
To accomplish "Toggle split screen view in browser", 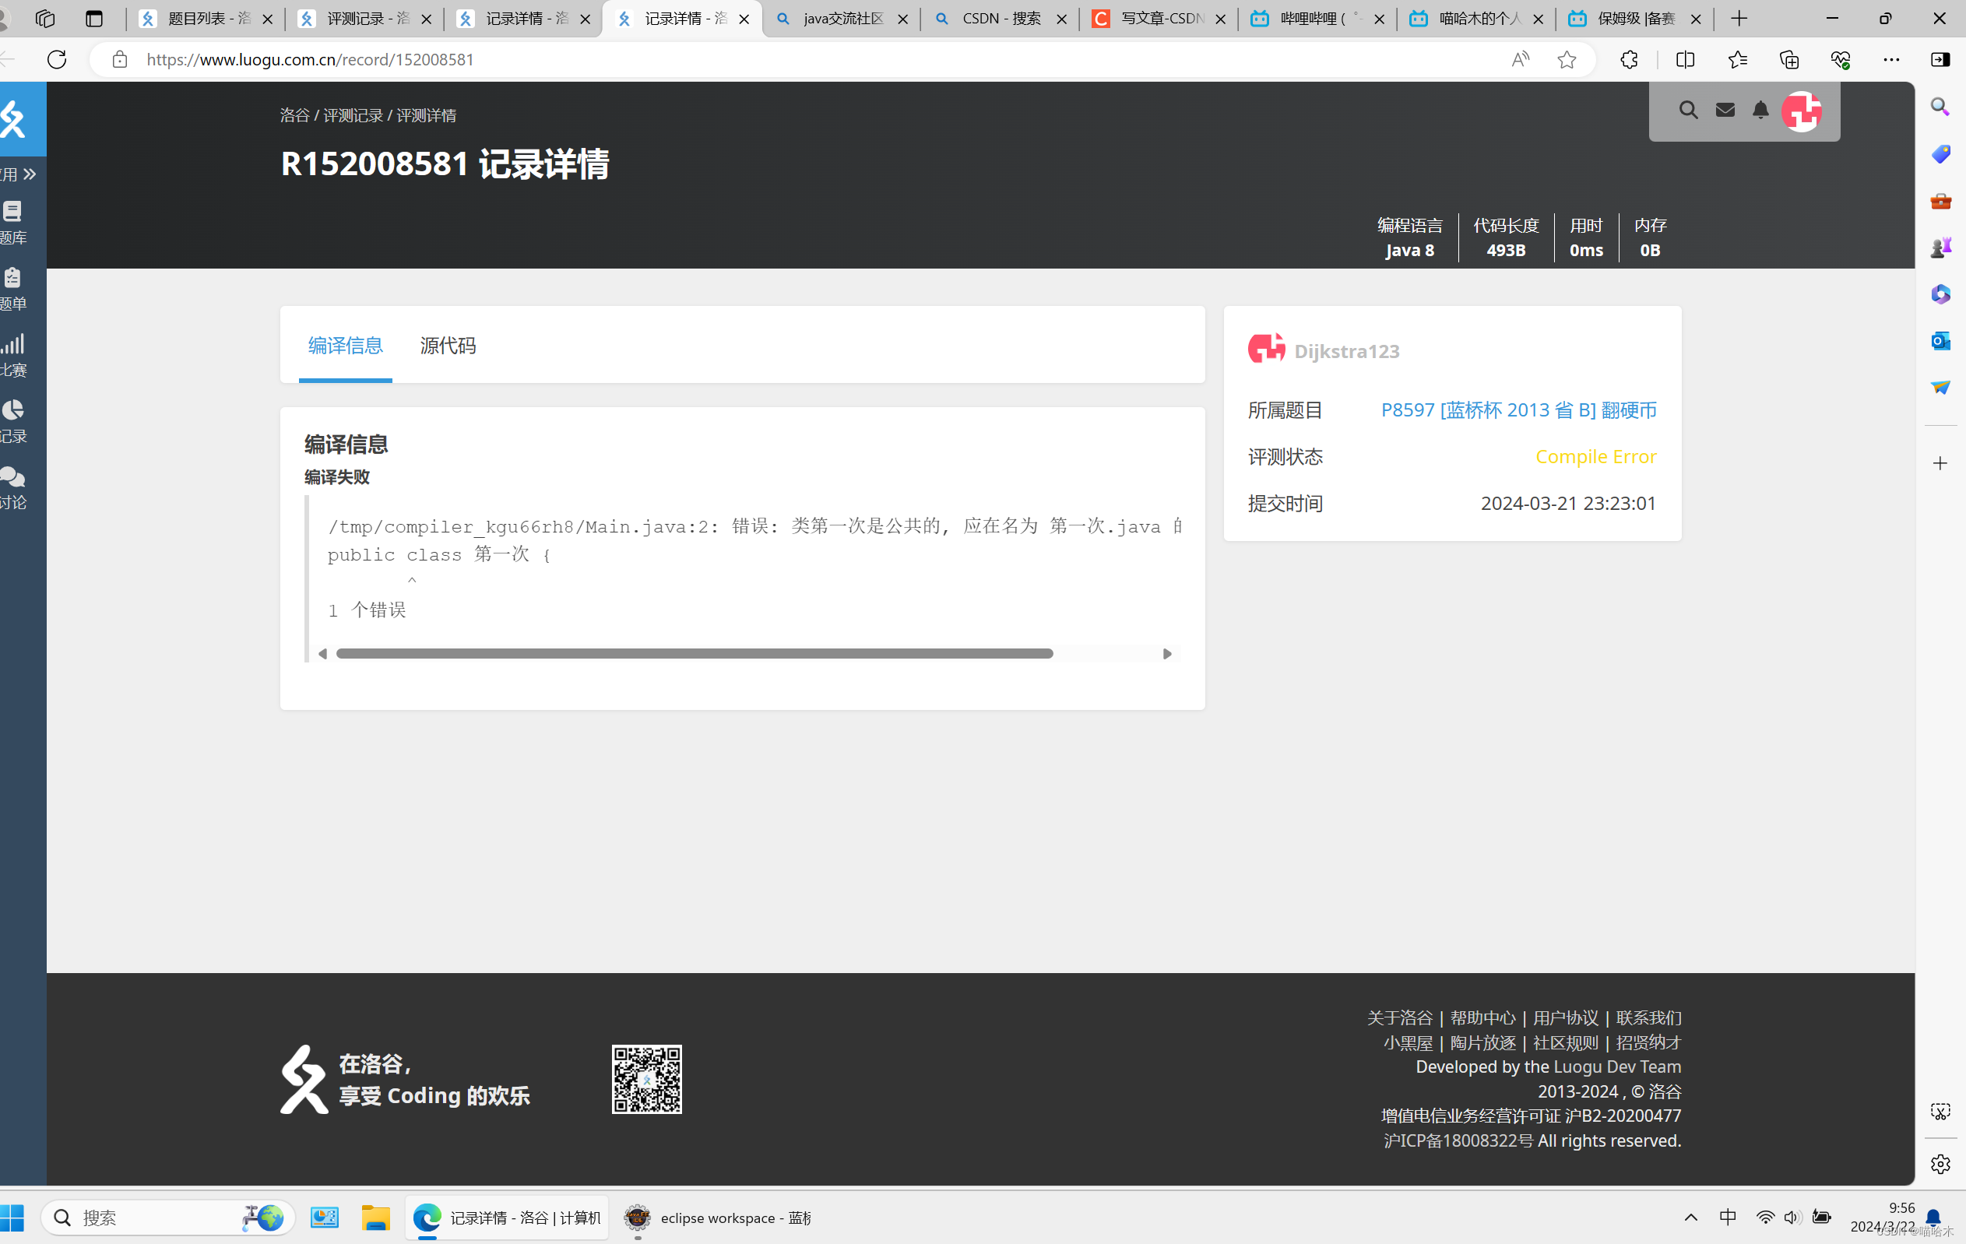I will pos(1684,60).
